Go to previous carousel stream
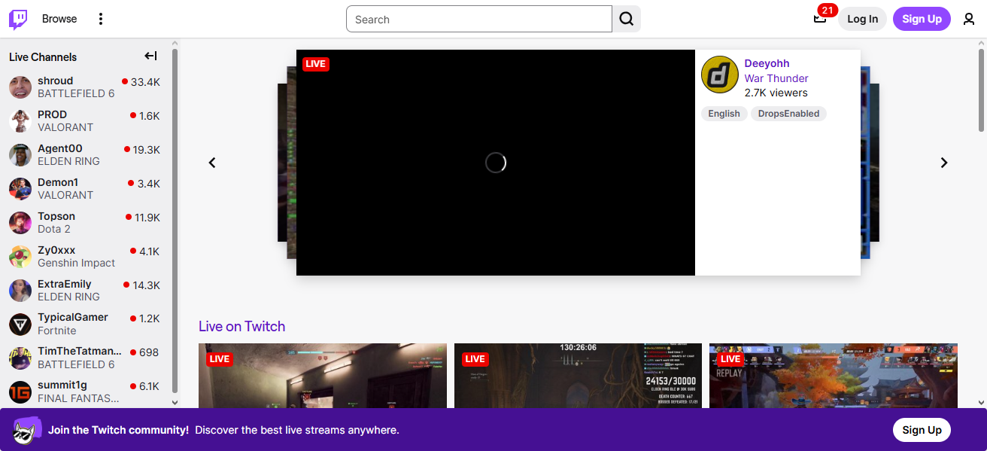The image size is (987, 451). click(212, 163)
